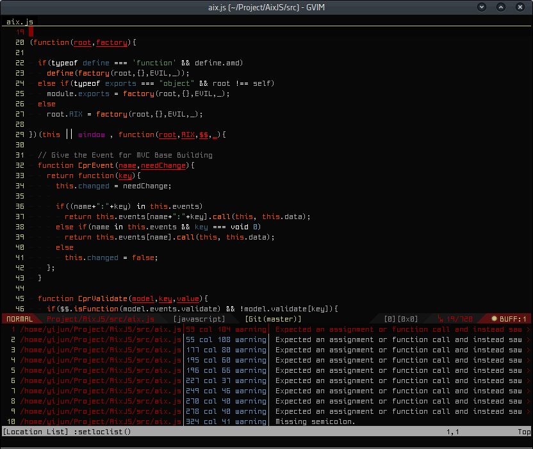Click the [Location List] status bar
Viewport: 533px width, 449px height.
(35, 432)
